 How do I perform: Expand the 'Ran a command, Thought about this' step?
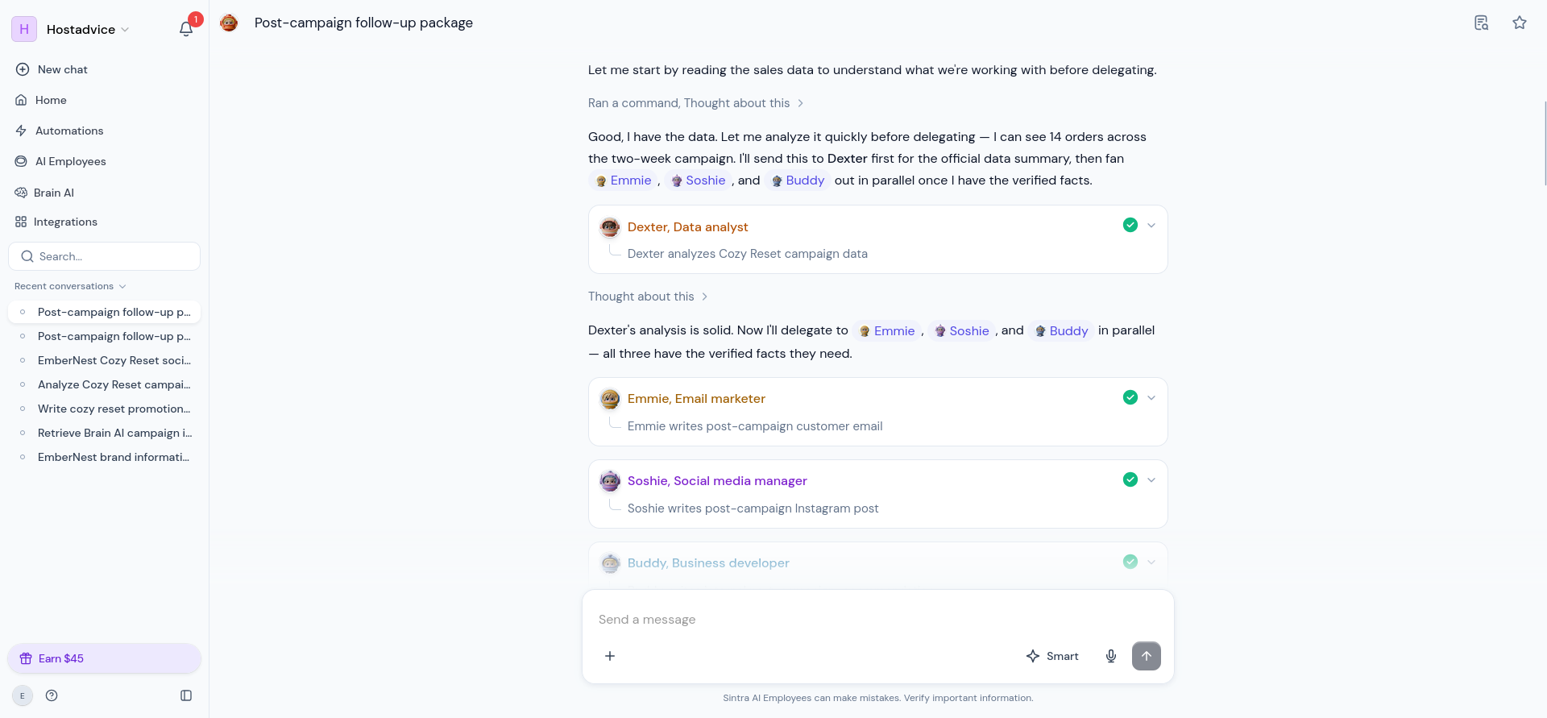[695, 103]
